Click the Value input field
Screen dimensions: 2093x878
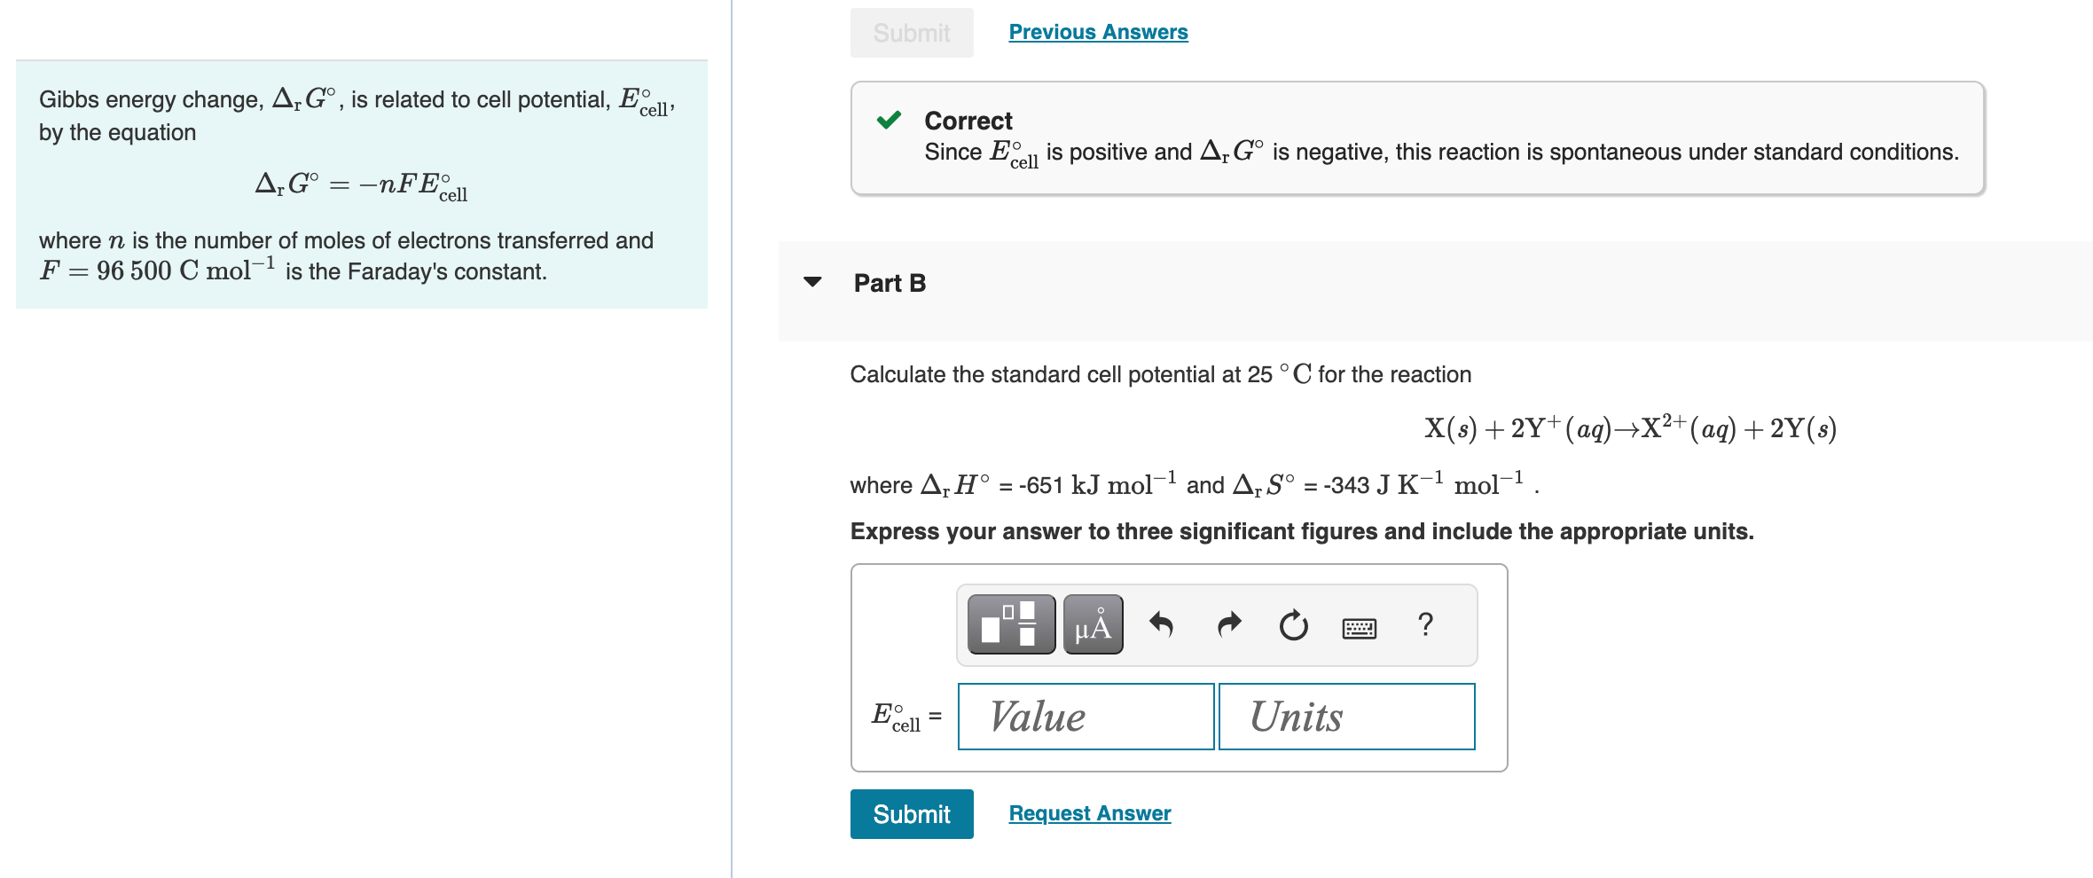tap(1084, 716)
